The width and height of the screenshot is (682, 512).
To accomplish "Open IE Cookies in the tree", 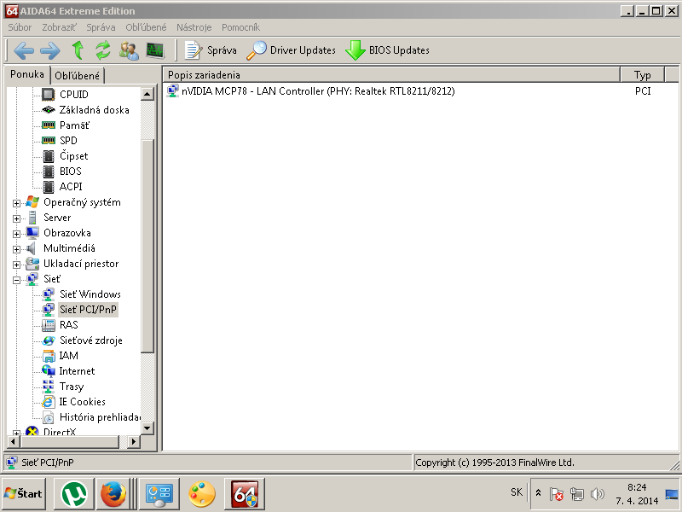I will (82, 402).
